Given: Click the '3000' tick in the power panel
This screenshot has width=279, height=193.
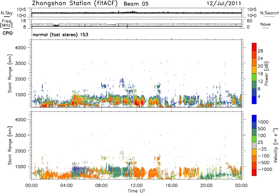Looking at the screenshot, I should click(21, 63).
